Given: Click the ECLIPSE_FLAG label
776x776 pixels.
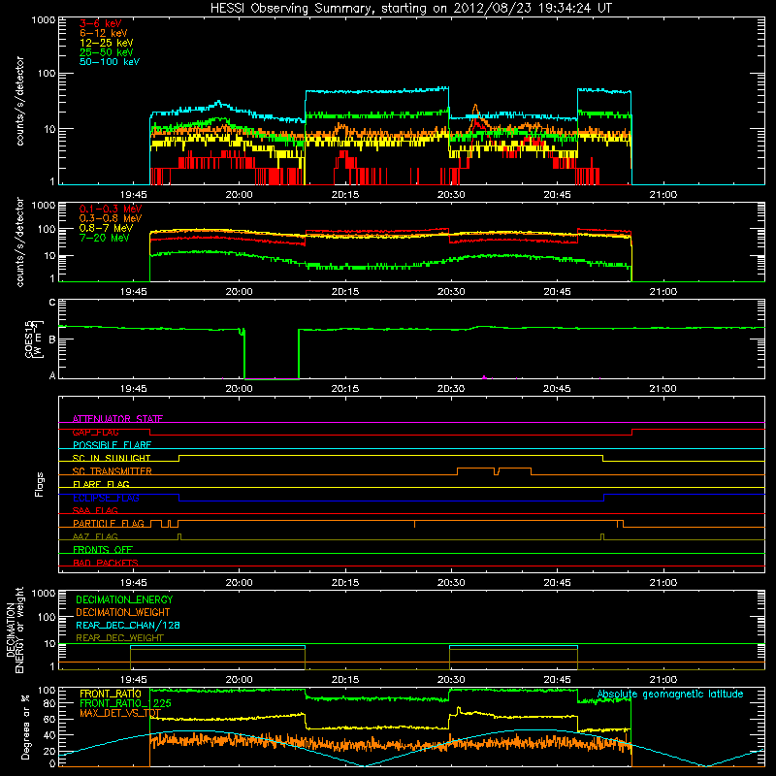Looking at the screenshot, I should point(106,498).
